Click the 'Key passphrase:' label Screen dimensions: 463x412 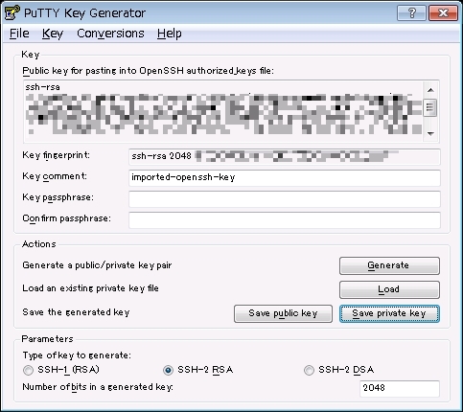pyautogui.click(x=58, y=197)
